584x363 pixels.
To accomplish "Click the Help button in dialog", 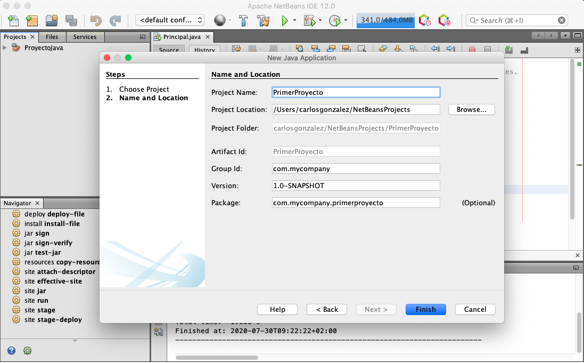I will [277, 309].
